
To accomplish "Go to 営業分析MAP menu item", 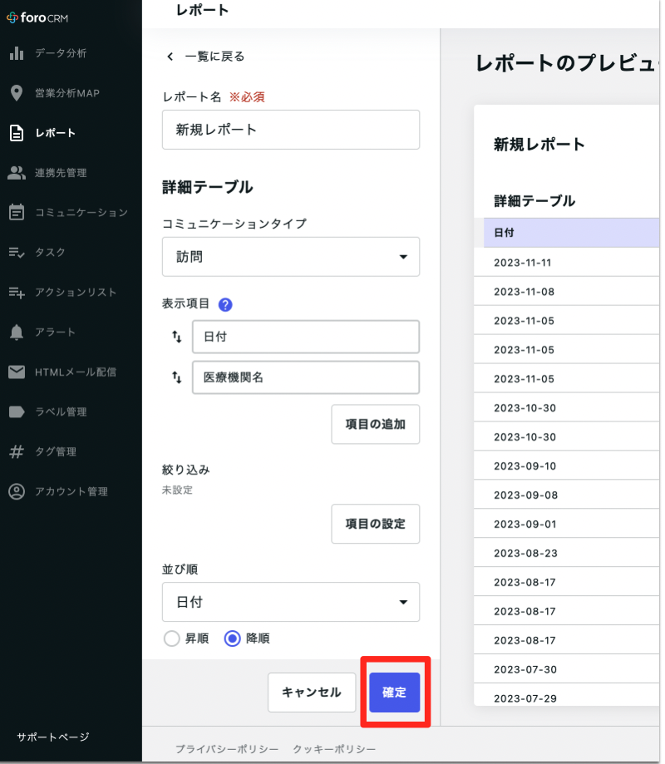I will 67,93.
